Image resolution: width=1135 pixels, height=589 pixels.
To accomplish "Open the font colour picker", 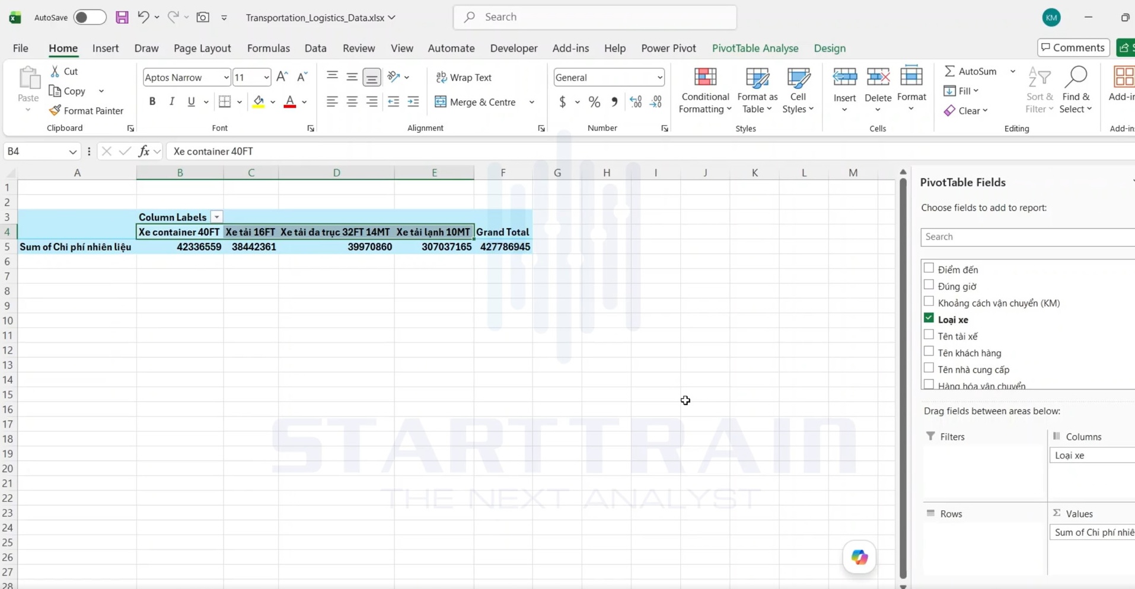I will tap(304, 102).
